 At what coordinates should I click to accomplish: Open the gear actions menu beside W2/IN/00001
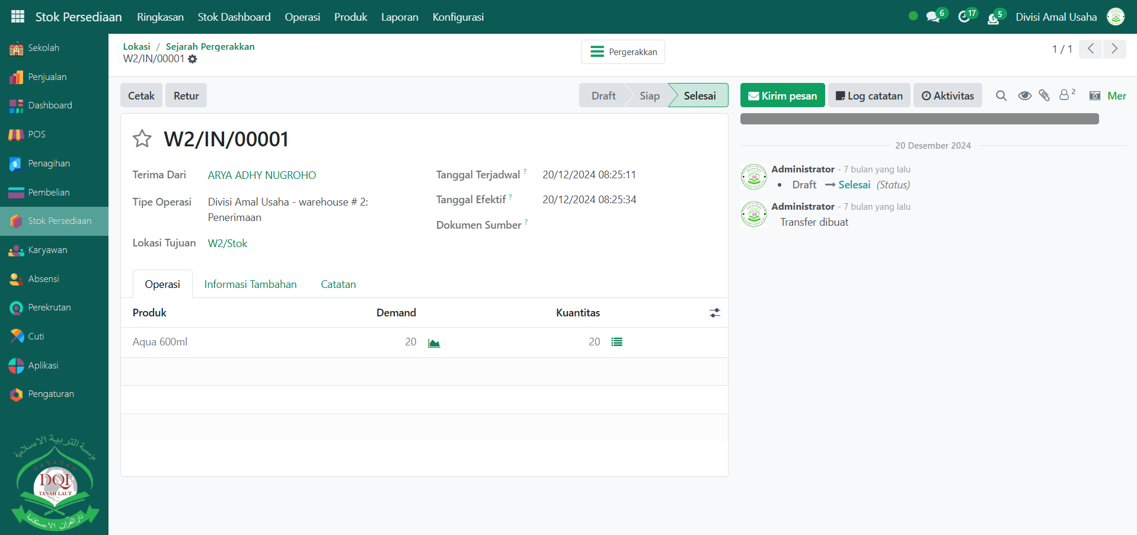(193, 59)
